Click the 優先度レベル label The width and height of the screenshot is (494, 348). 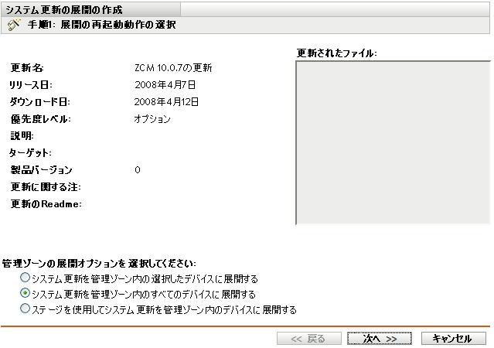[41, 119]
